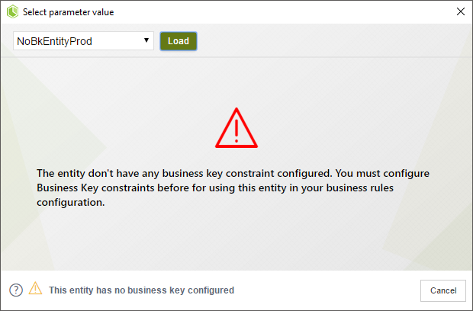The height and width of the screenshot is (311, 473).
Task: Open help via question mark icon
Action: click(16, 290)
